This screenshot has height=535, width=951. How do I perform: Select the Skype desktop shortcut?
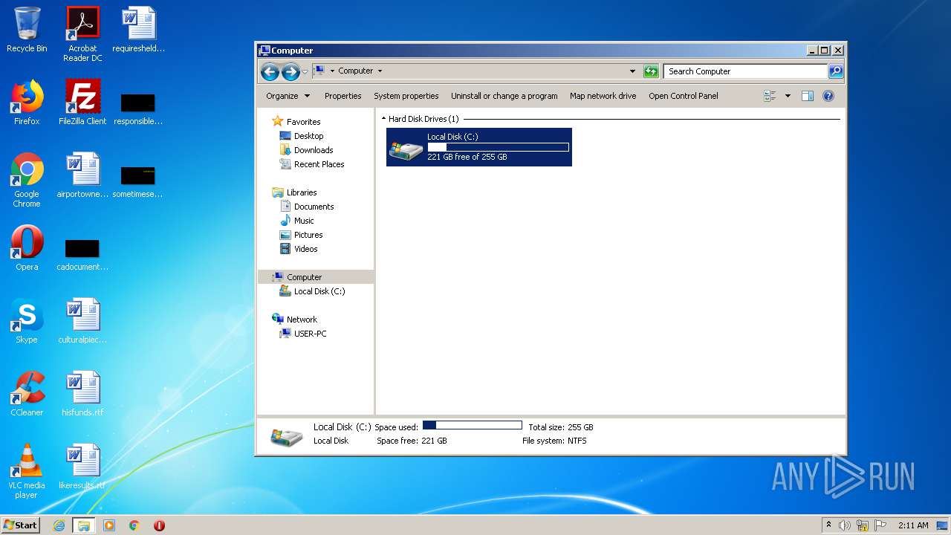(x=27, y=321)
